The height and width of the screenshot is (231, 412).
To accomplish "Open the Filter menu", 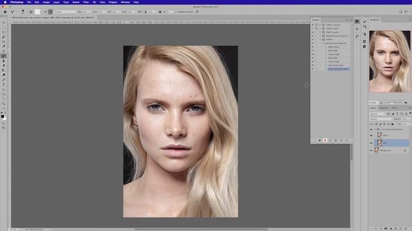I will 86,2.
